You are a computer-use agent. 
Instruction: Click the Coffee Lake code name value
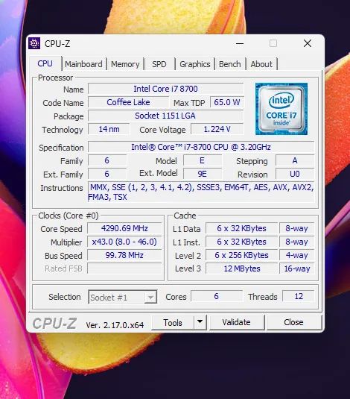(128, 102)
